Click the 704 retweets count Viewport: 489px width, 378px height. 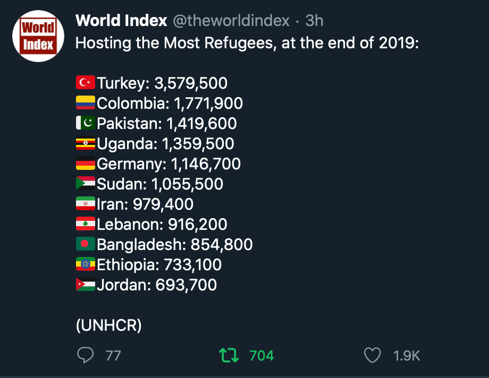coord(262,355)
